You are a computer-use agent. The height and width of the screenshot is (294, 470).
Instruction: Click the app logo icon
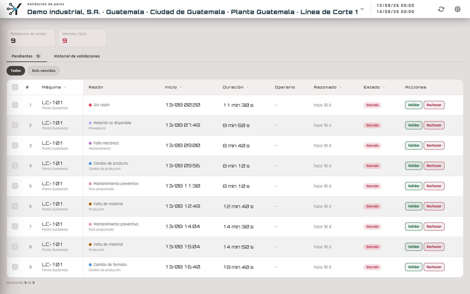tap(14, 9)
